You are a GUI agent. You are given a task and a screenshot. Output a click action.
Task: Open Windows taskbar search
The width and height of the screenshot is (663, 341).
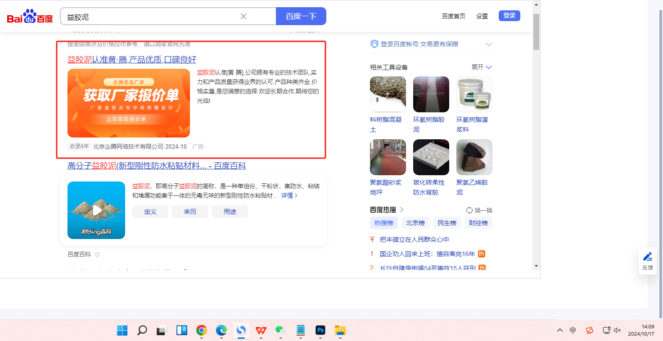[142, 331]
